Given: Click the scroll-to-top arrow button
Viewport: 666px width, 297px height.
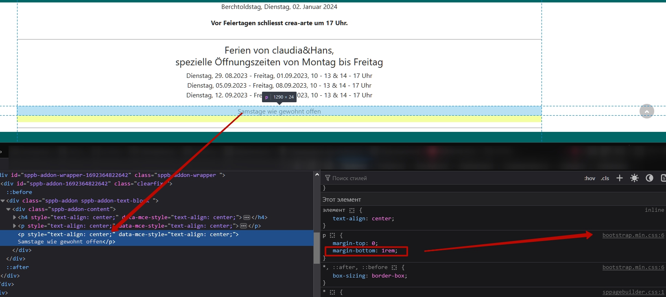Looking at the screenshot, I should pos(646,111).
